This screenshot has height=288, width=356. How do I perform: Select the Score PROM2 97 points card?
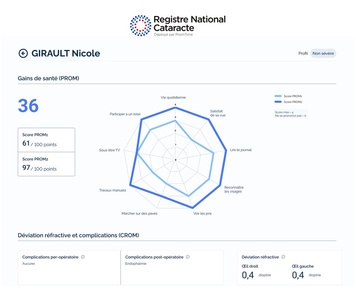pos(46,164)
